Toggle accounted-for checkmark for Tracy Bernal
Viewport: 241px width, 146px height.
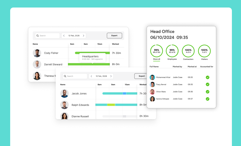click(208, 85)
